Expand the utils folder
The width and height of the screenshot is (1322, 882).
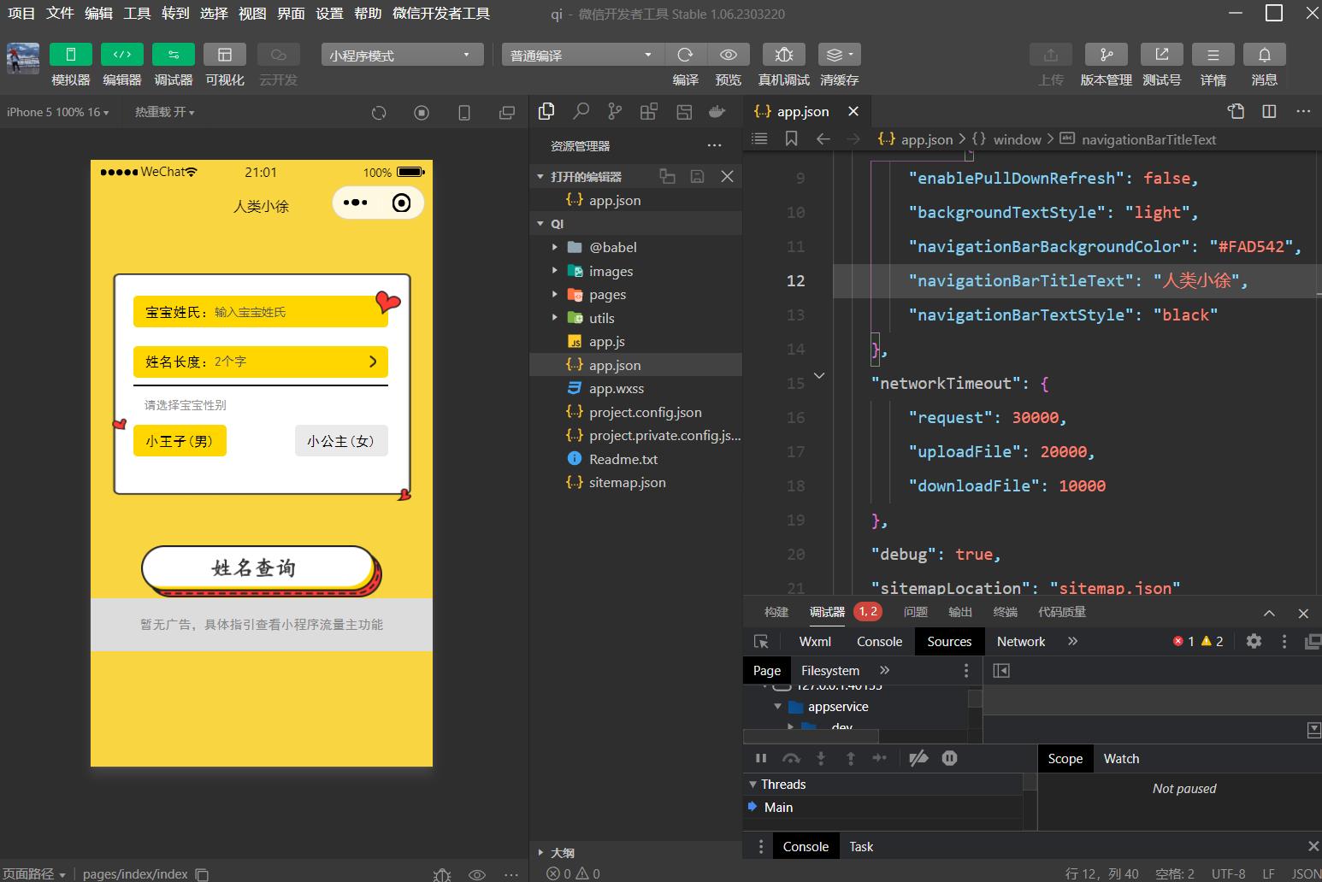click(x=555, y=318)
